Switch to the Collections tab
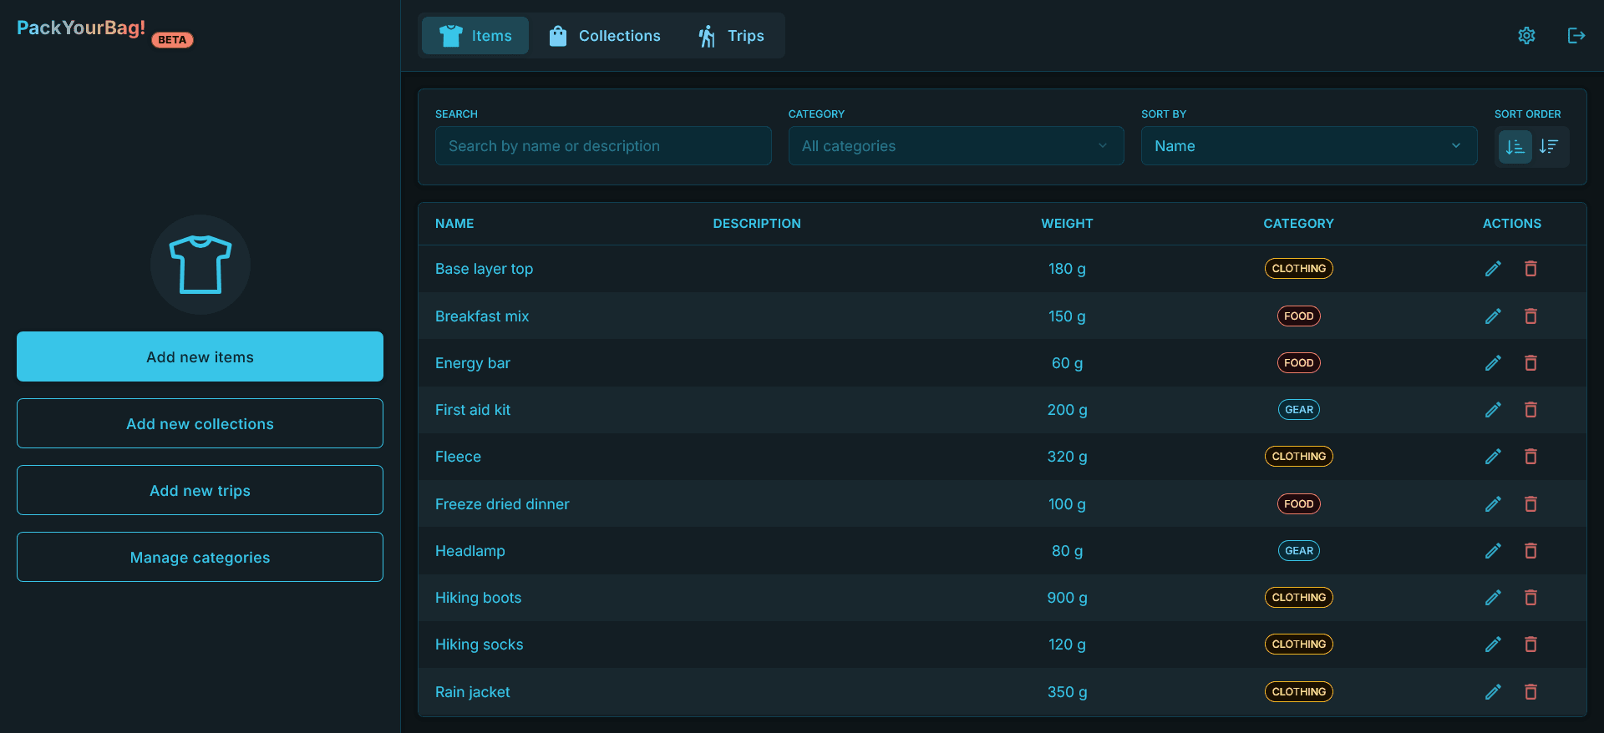The height and width of the screenshot is (733, 1604). click(x=605, y=36)
